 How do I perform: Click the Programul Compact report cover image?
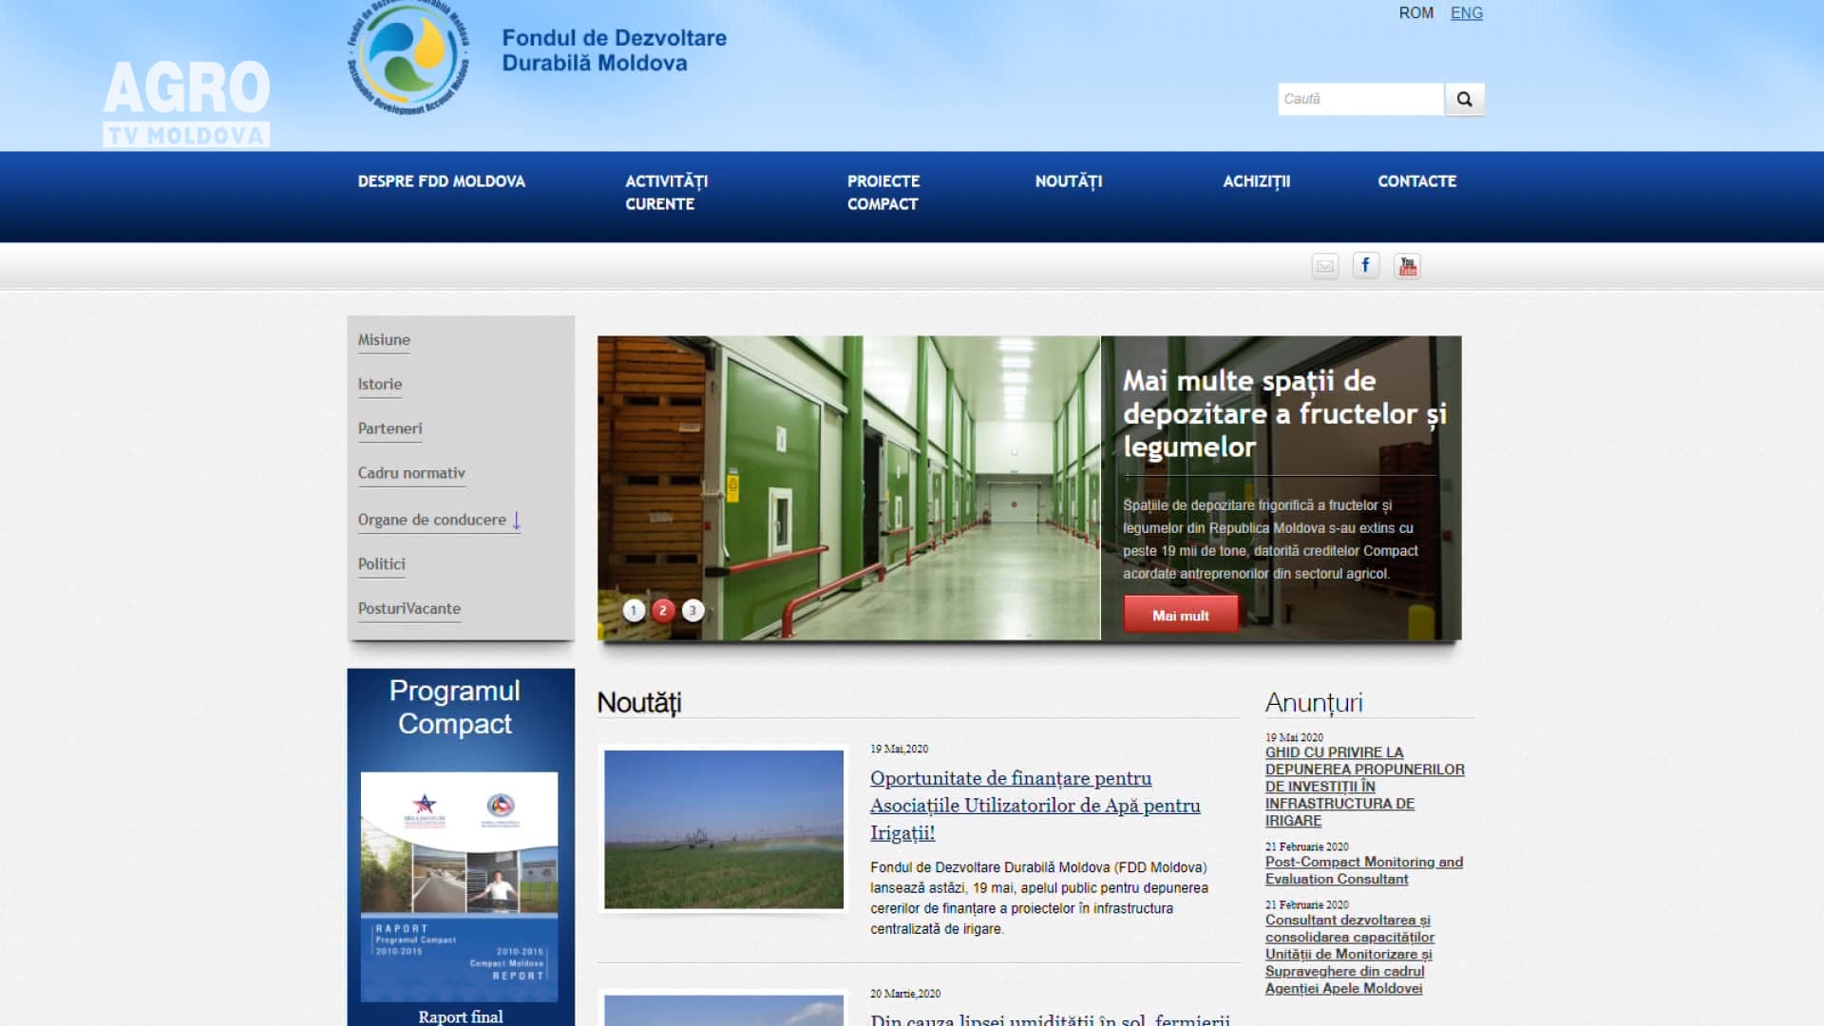click(x=459, y=886)
